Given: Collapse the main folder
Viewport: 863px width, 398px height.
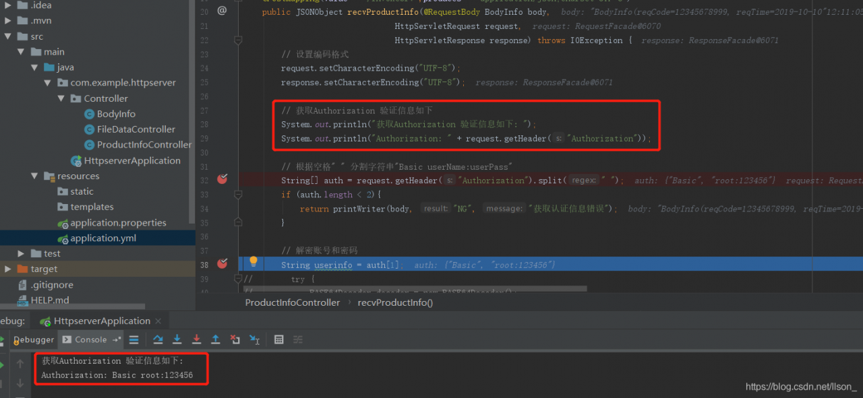Looking at the screenshot, I should point(21,52).
